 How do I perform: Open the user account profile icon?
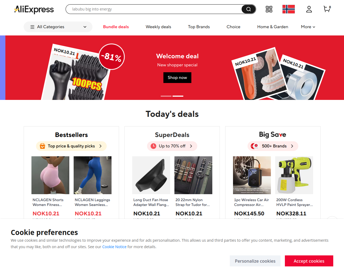pos(309,9)
